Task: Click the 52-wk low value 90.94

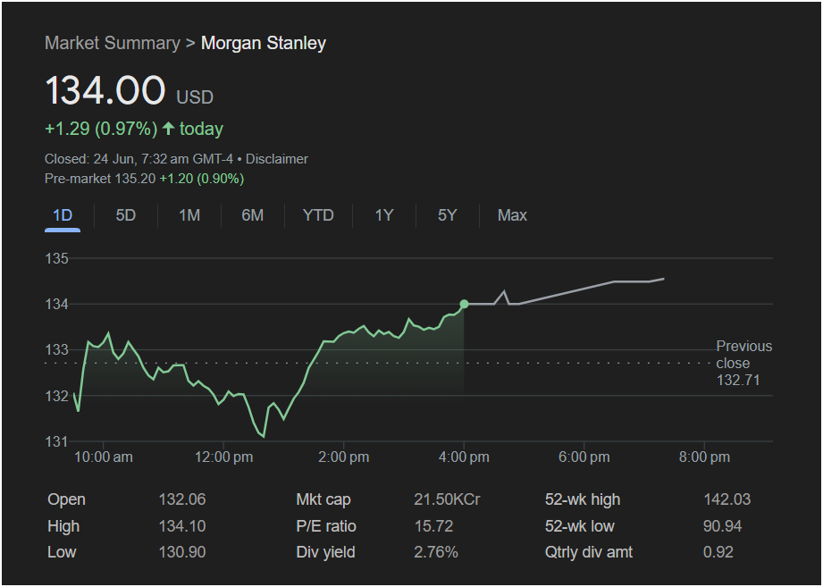Action: pos(722,526)
